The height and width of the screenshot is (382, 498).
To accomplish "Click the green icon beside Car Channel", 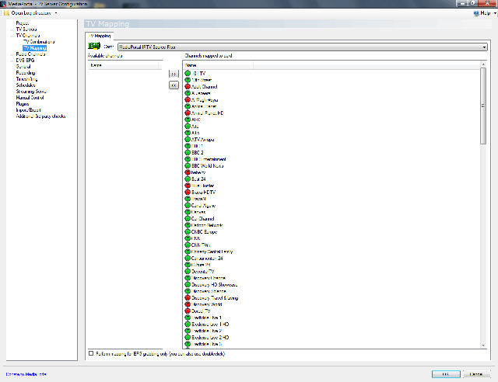I will [188, 218].
